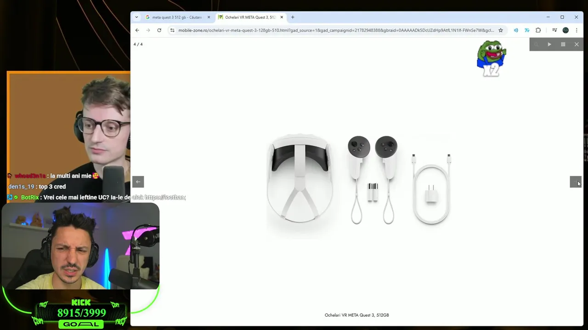Open the tab search dropdown arrow
588x330 pixels.
click(136, 17)
